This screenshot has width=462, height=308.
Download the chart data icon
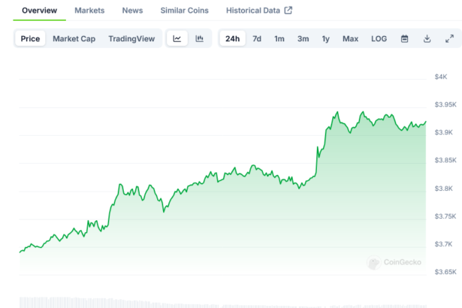point(427,38)
